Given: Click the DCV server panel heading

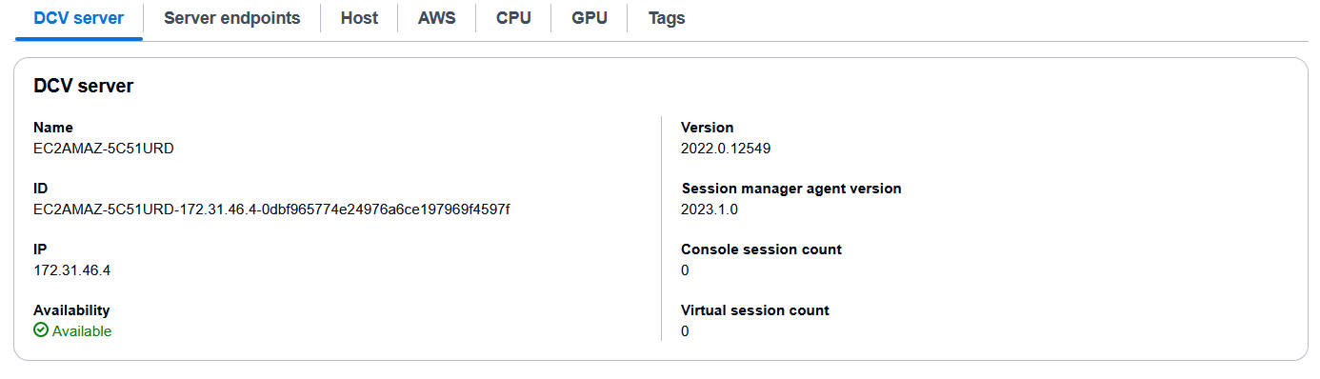Looking at the screenshot, I should click(84, 86).
